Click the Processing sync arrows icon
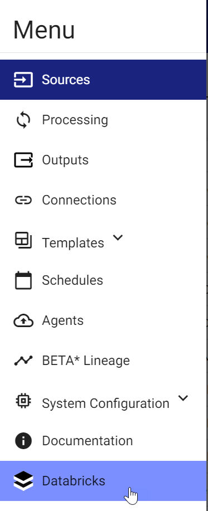Image resolution: width=208 pixels, height=511 pixels. pyautogui.click(x=23, y=120)
